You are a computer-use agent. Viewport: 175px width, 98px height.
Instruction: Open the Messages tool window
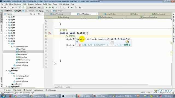coord(51,90)
